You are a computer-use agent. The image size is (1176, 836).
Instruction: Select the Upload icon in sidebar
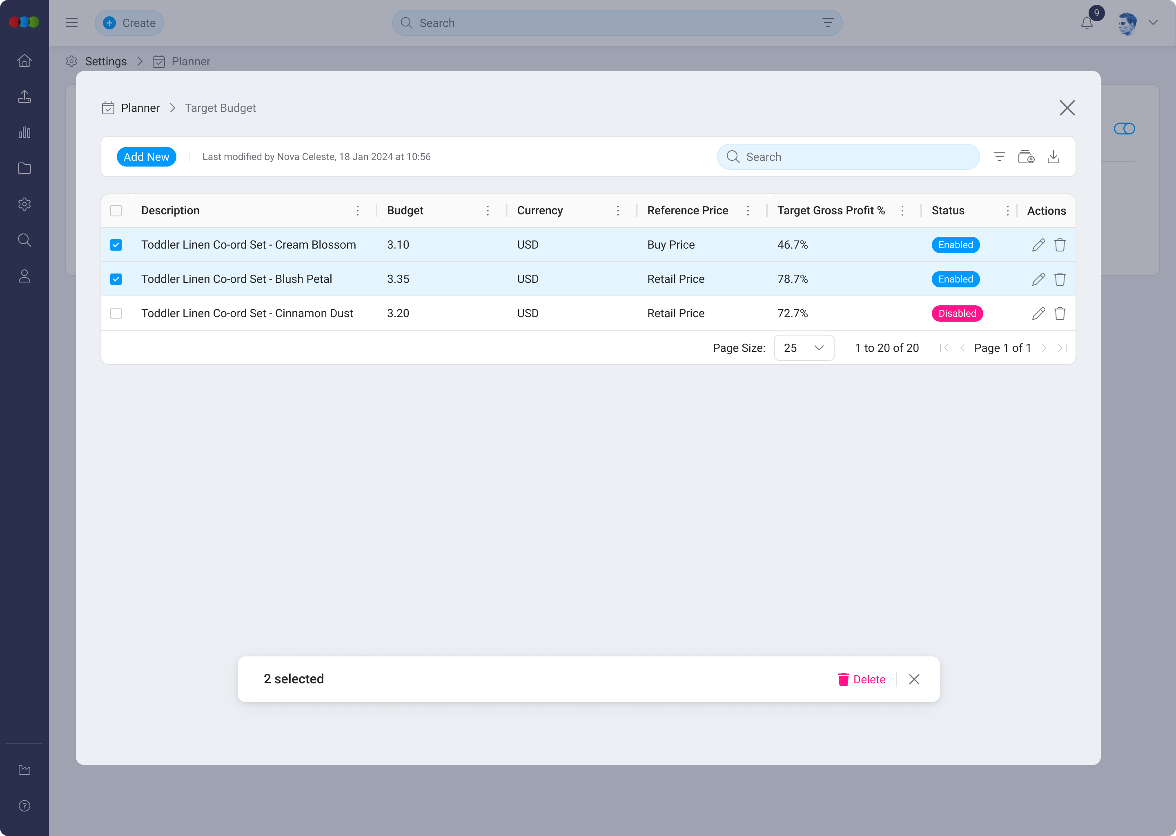coord(24,96)
